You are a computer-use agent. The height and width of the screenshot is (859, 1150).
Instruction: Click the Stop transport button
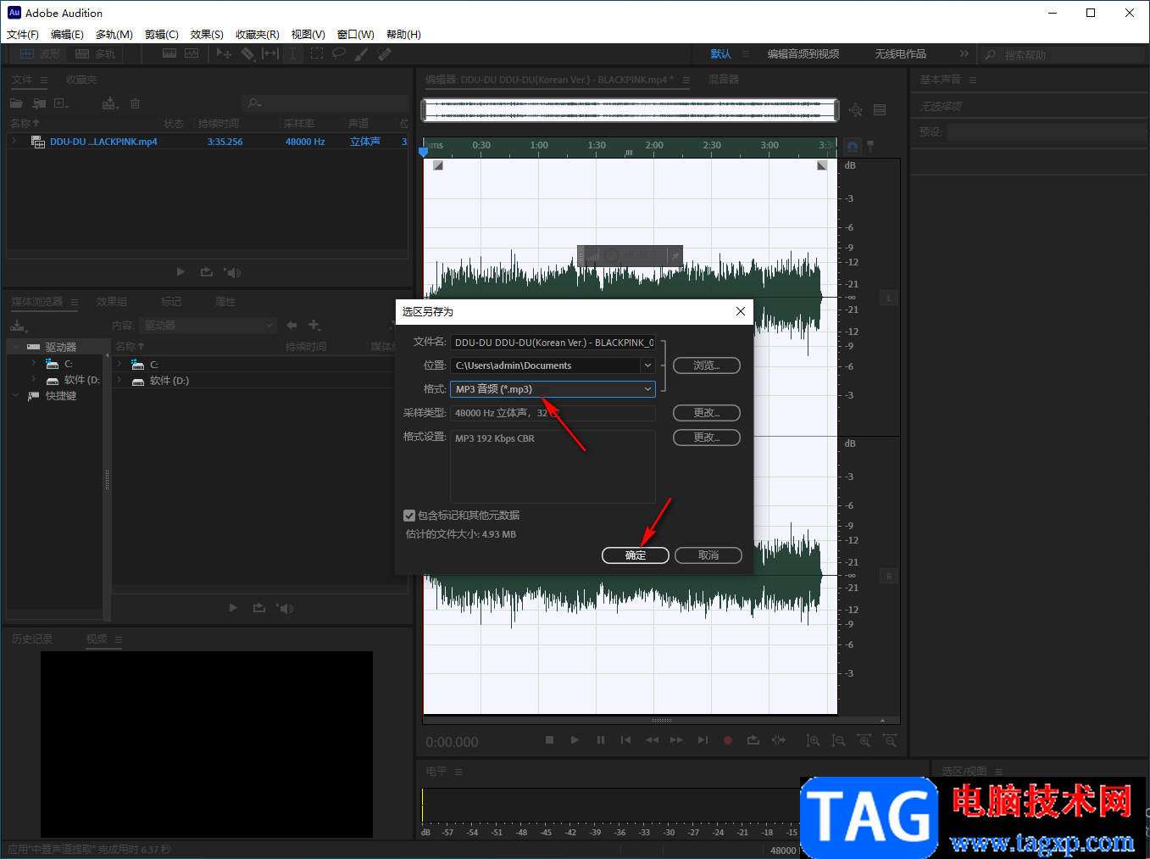[549, 740]
